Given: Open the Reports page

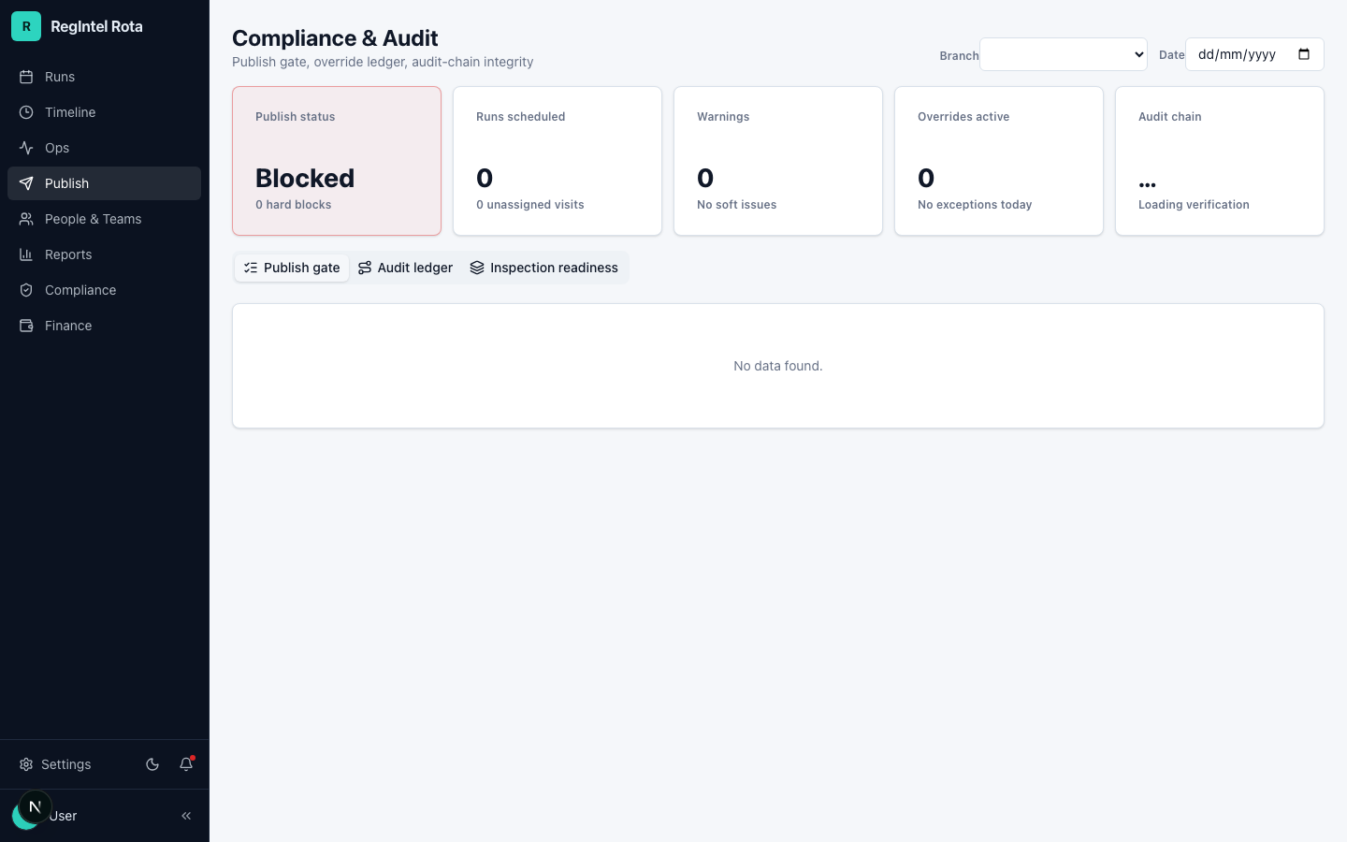Looking at the screenshot, I should [104, 254].
